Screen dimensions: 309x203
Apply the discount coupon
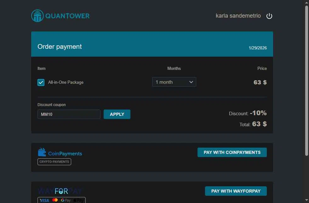click(x=117, y=114)
